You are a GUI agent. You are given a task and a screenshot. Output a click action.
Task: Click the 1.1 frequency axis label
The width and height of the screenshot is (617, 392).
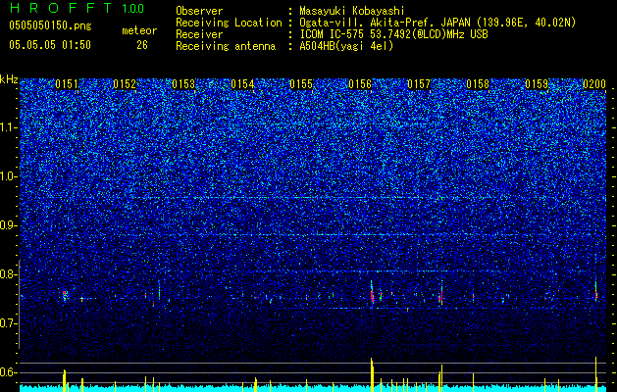coord(9,127)
